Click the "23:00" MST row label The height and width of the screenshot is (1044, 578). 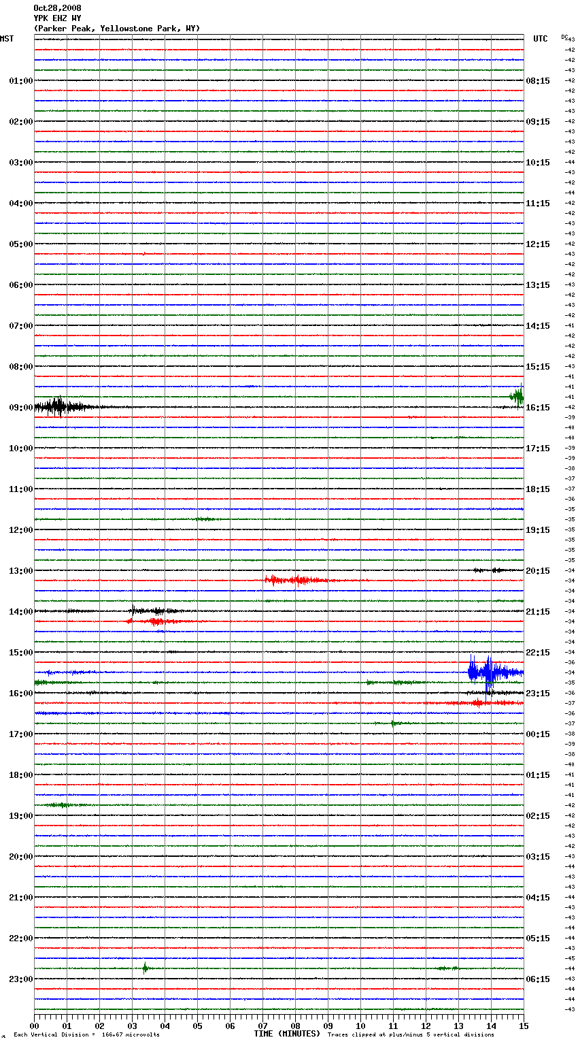[x=21, y=979]
